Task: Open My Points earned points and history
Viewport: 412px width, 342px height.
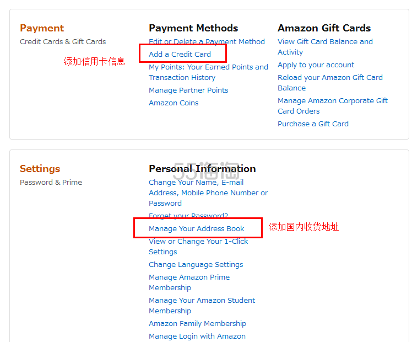Action: 208,72
